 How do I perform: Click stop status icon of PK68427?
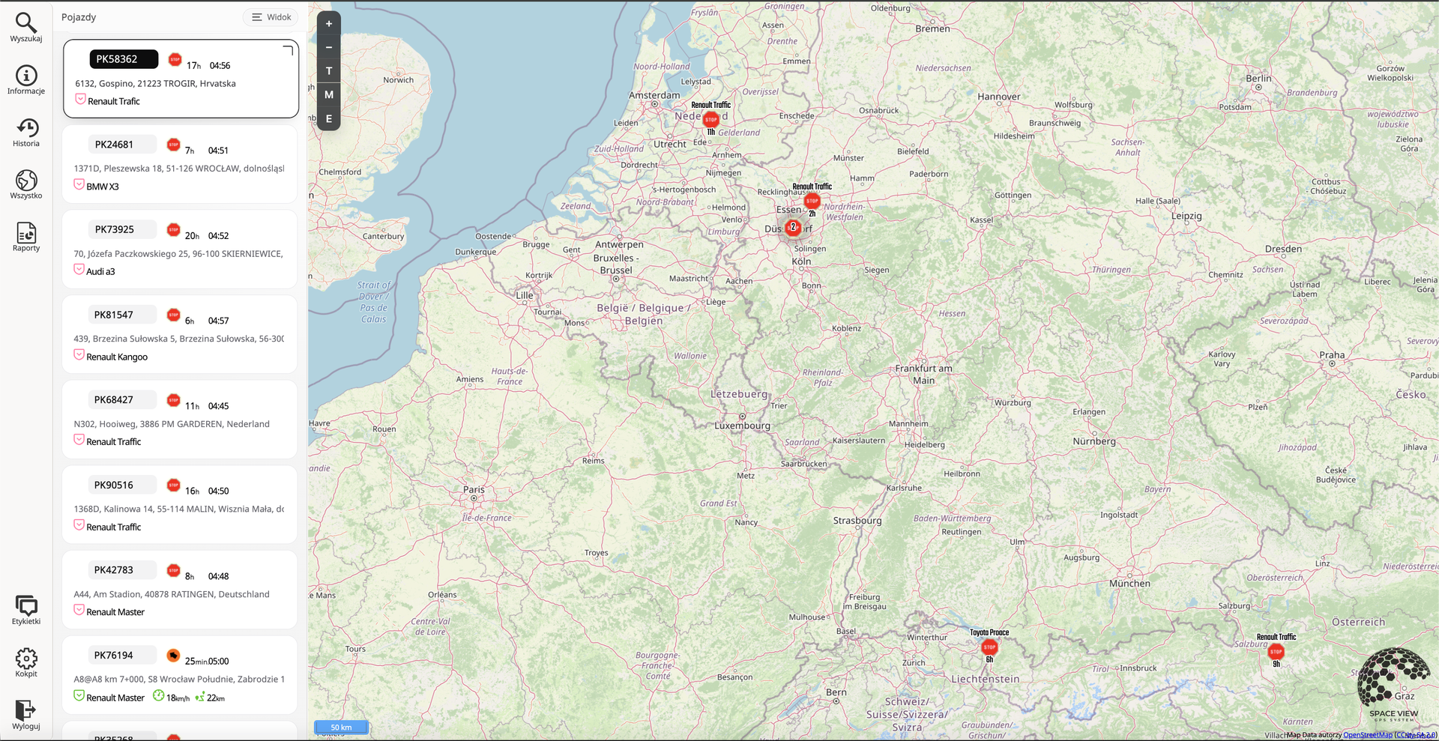tap(174, 400)
